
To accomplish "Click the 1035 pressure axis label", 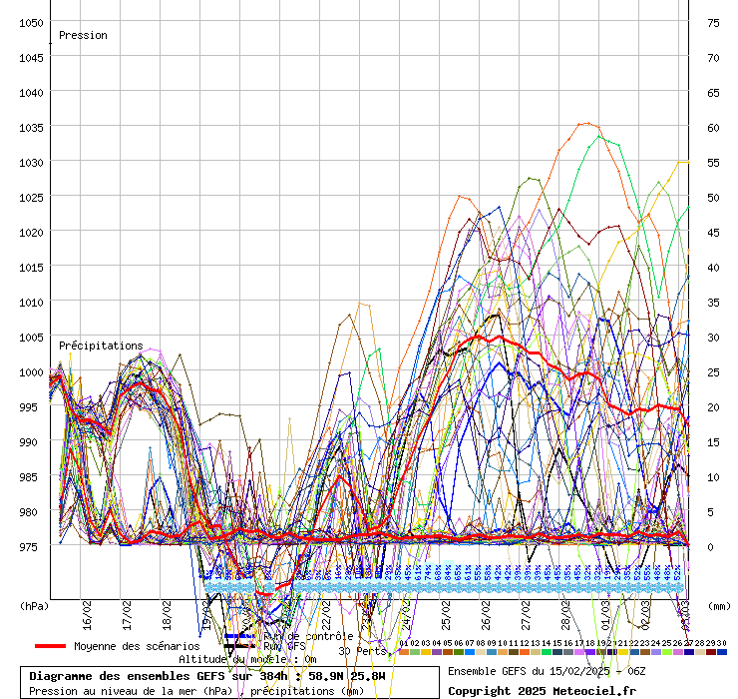I will 31,128.
